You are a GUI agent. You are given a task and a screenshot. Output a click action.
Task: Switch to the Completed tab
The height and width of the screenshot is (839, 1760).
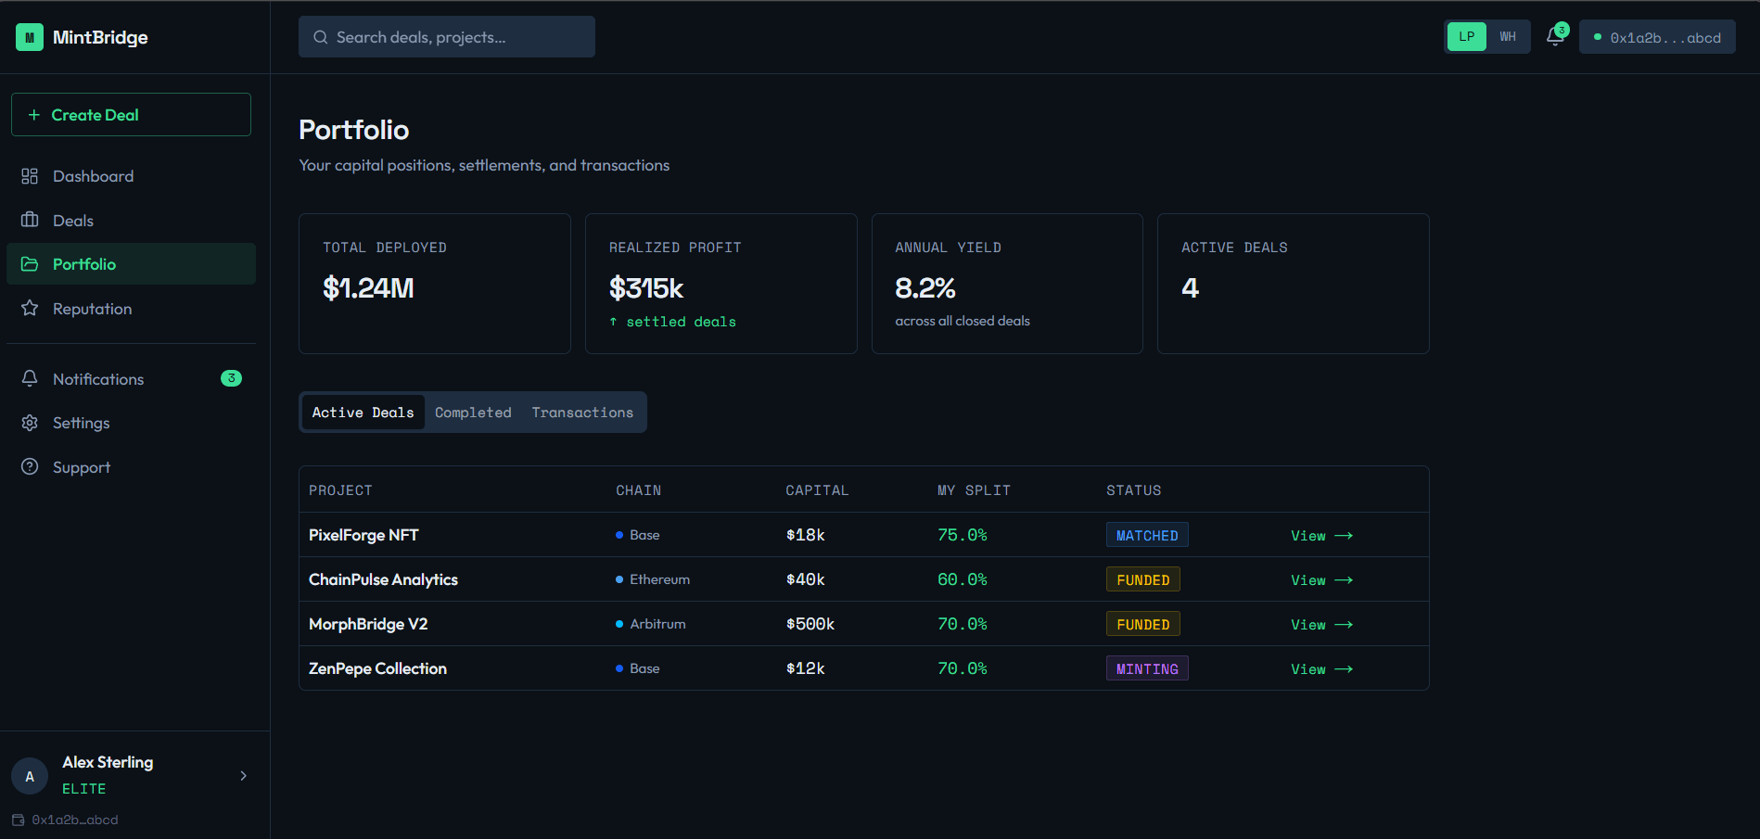point(473,412)
